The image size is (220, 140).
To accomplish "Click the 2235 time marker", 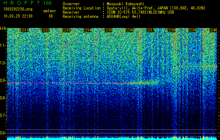I will [x=108, y=30].
